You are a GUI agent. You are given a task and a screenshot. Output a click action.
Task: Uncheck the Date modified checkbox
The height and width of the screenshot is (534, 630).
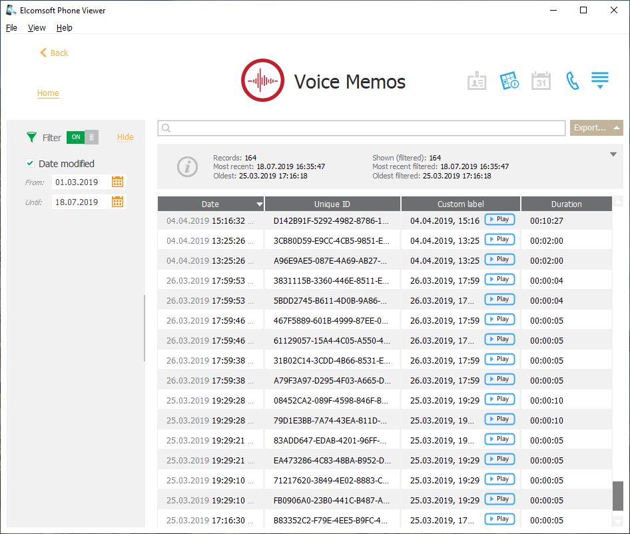tap(30, 164)
